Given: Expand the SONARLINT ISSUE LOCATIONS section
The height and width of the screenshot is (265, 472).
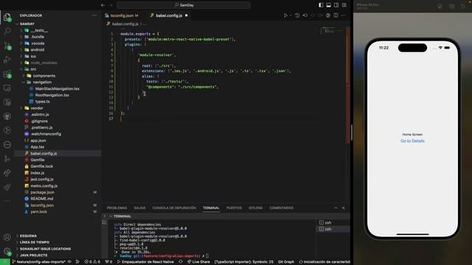Looking at the screenshot, I should click(x=46, y=249).
